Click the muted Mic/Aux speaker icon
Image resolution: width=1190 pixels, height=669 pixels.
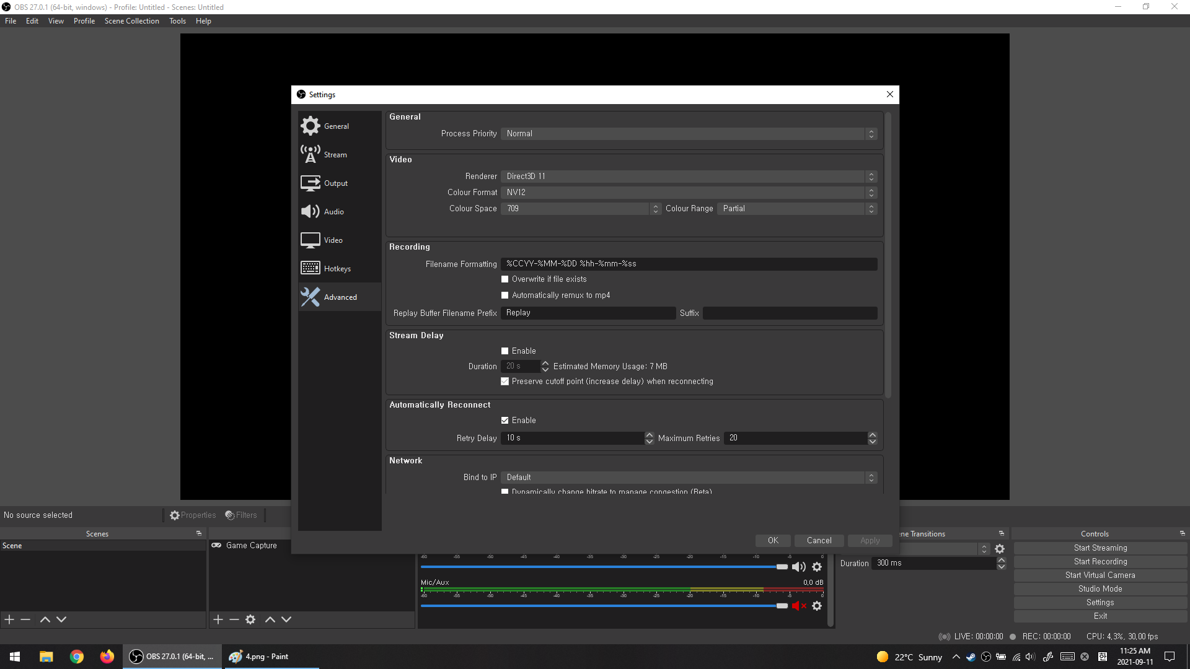tap(798, 606)
